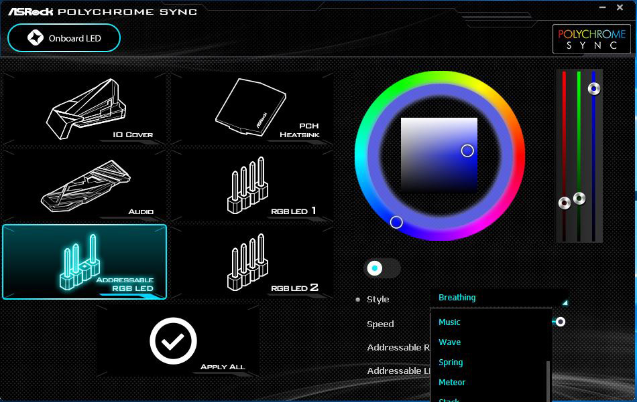Click the red channel slider handle
The height and width of the screenshot is (402, 637).
[565, 203]
